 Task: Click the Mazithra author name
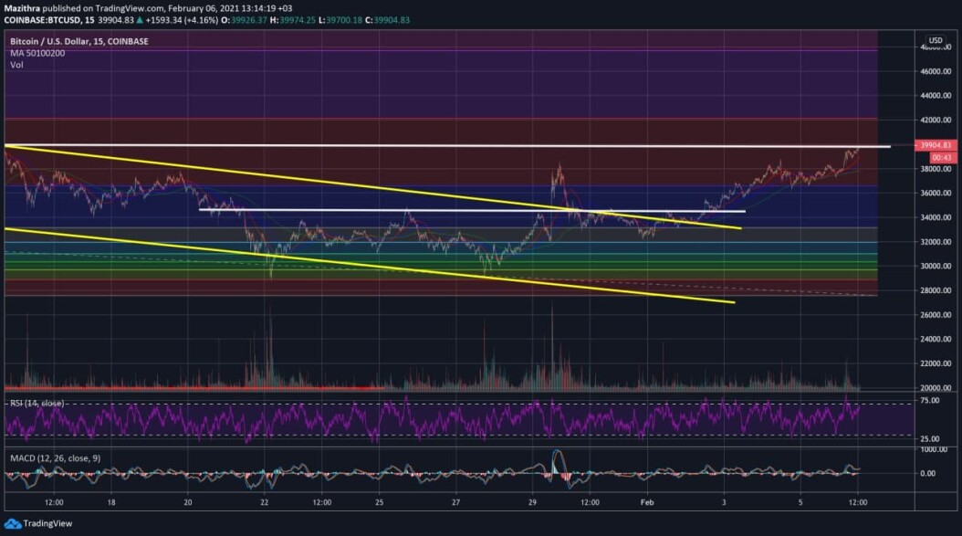point(22,8)
